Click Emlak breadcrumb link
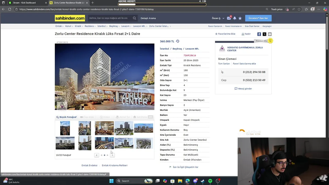Image resolution: width=329 pixels, height=185 pixels. tap(58, 26)
